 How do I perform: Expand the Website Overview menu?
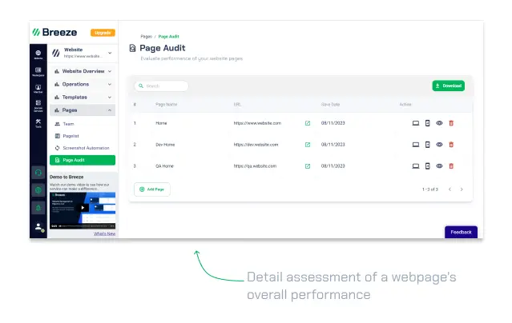83,71
